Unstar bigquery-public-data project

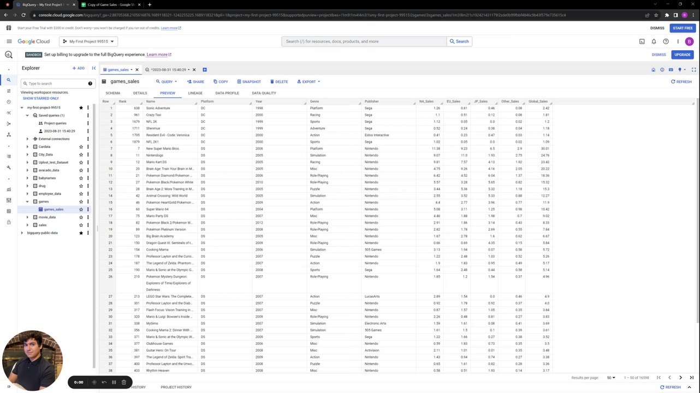[81, 233]
